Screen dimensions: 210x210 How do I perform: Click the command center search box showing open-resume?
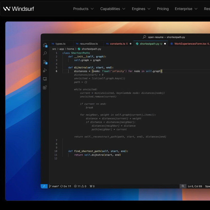pyautogui.click(x=164, y=37)
